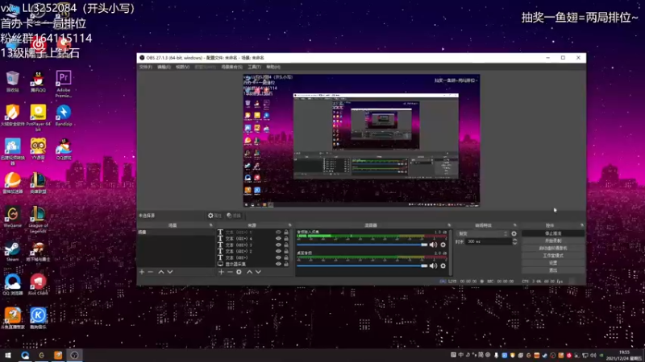Image resolution: width=645 pixels, height=362 pixels.
Task: Toggle the lock on 文本 (GDI+) 3 source
Action: 286,245
